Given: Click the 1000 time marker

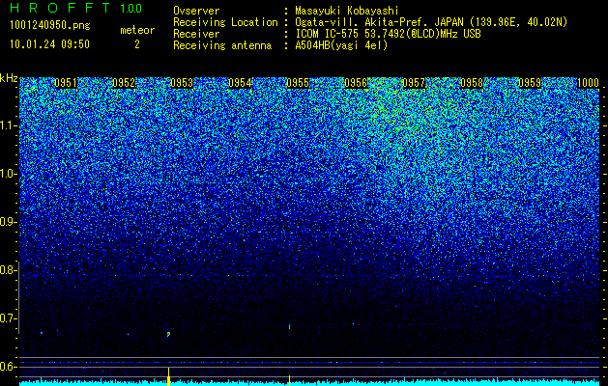Looking at the screenshot, I should 588,83.
